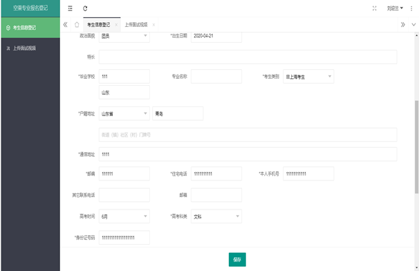Open the 政治面貌 dropdown showing 团员
The width and height of the screenshot is (419, 271).
tap(124, 36)
